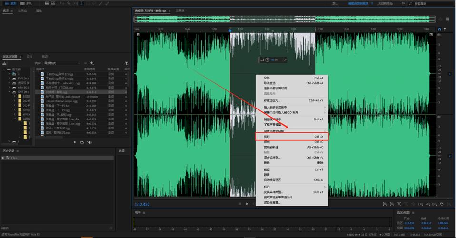The width and height of the screenshot is (456, 238).
Task: Select the Marquee selection tool
Action: (88, 3)
